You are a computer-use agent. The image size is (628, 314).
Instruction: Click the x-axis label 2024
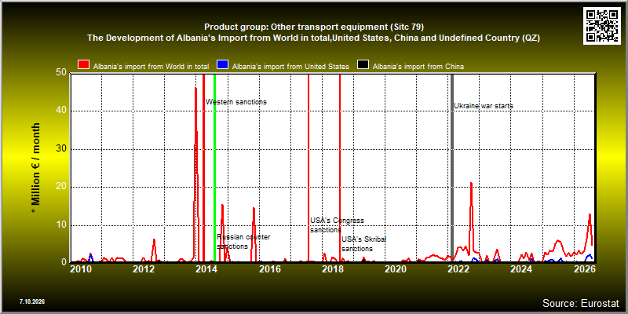click(522, 269)
